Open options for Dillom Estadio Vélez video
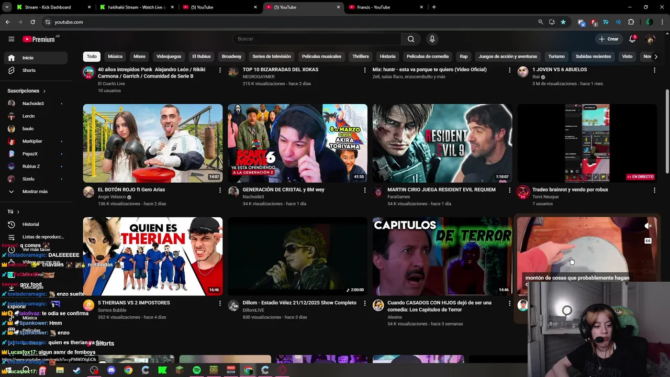Image resolution: width=670 pixels, height=377 pixels. pyautogui.click(x=365, y=303)
